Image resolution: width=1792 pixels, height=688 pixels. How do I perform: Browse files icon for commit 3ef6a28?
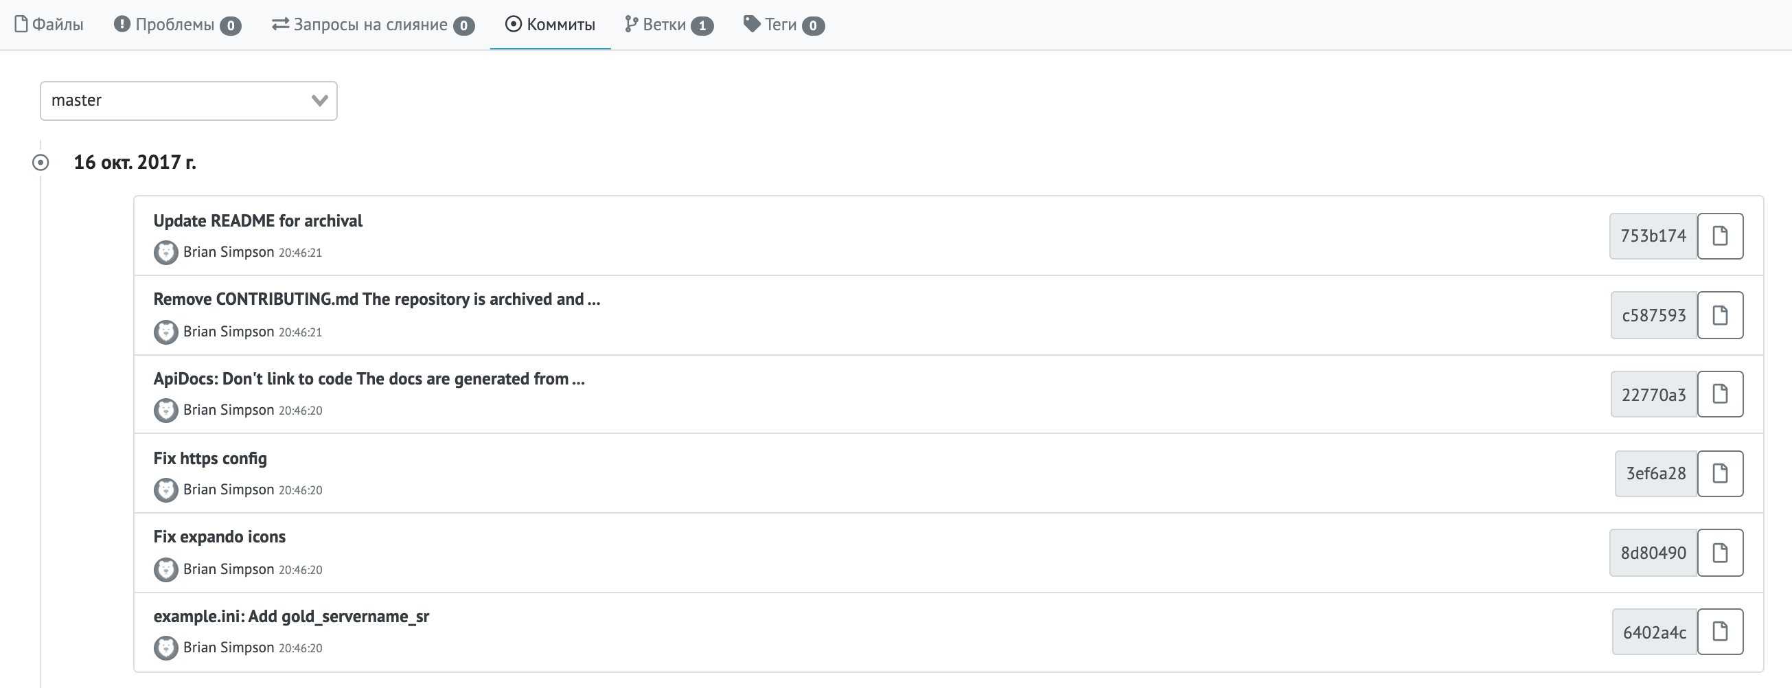(1720, 474)
